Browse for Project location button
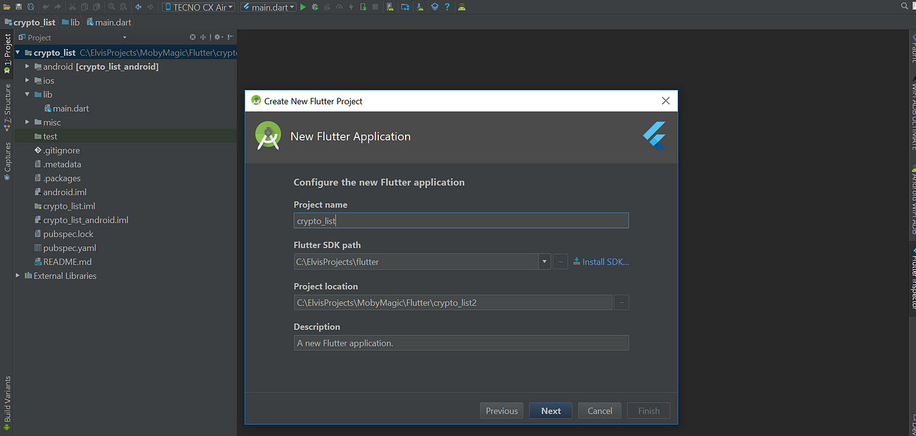The width and height of the screenshot is (916, 436). [x=622, y=302]
